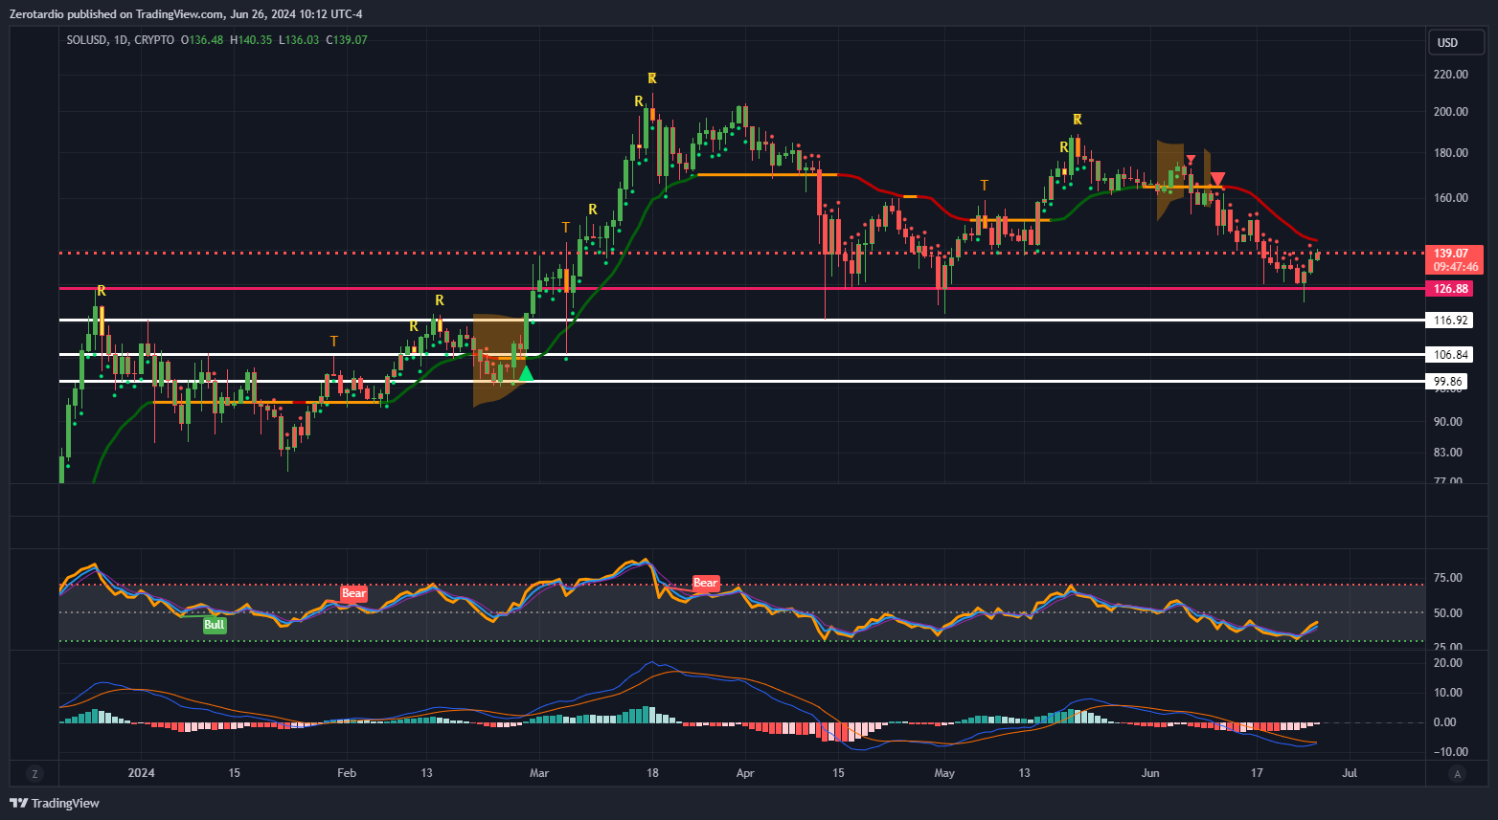Click the Apr label on the time axis
The image size is (1498, 820).
pyautogui.click(x=745, y=773)
